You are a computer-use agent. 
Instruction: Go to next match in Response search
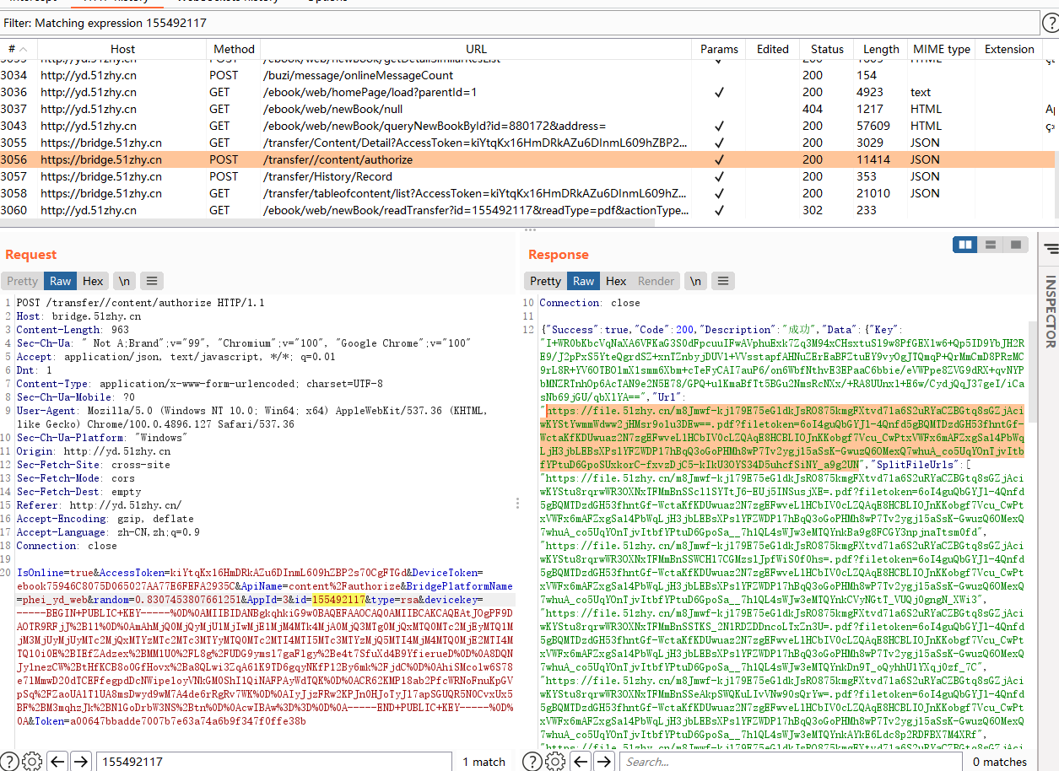[603, 761]
